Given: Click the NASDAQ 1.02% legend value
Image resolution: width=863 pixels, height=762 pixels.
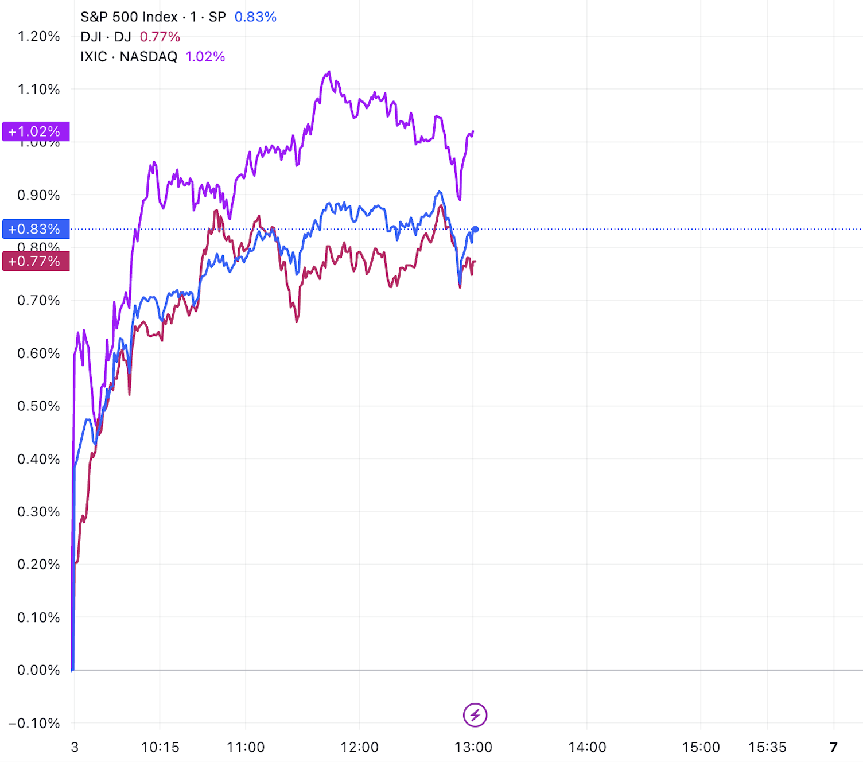Looking at the screenshot, I should [x=205, y=57].
